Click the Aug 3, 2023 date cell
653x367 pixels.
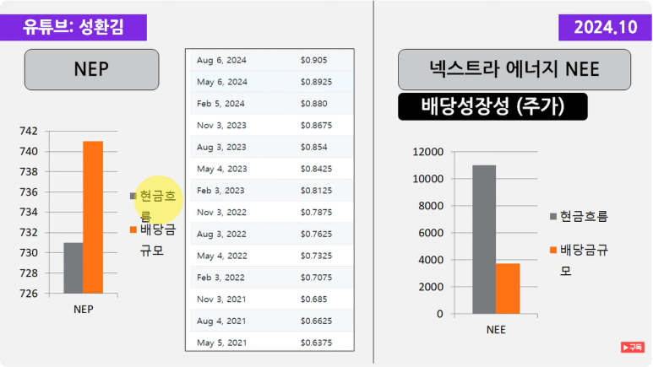[221, 148]
